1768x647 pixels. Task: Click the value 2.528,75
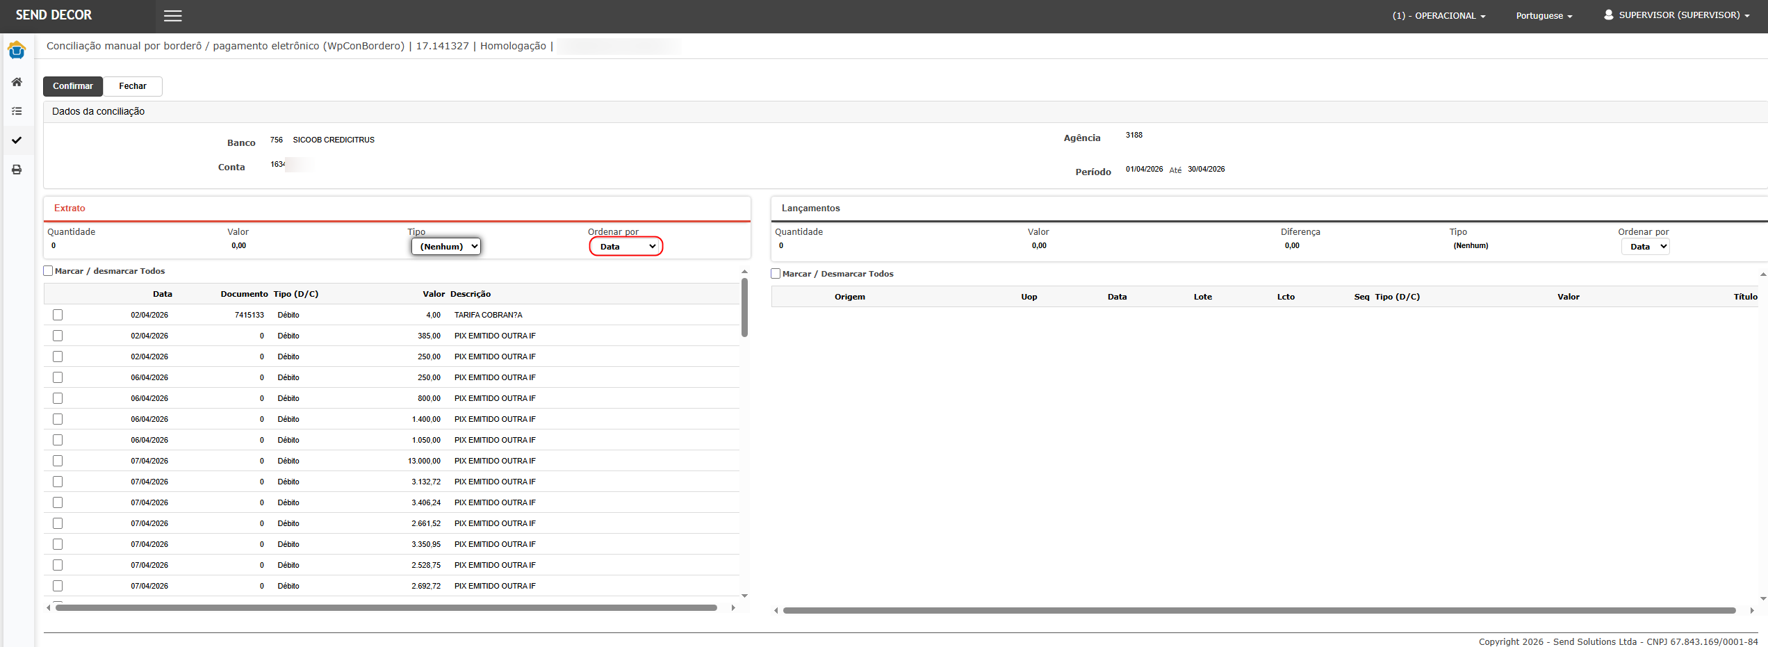coord(426,566)
